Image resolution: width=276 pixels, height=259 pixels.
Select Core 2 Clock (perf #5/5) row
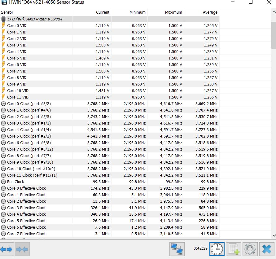110,117
